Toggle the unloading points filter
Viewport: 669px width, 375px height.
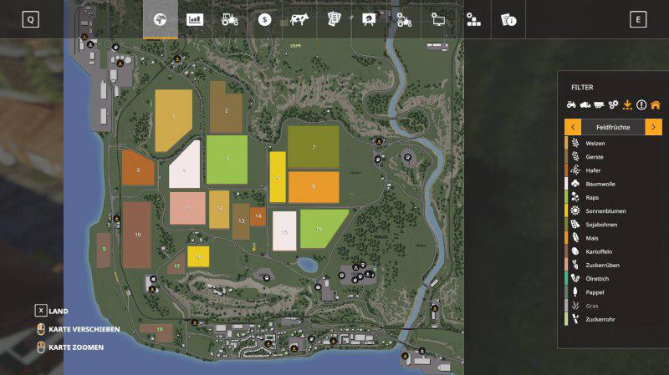click(x=627, y=104)
